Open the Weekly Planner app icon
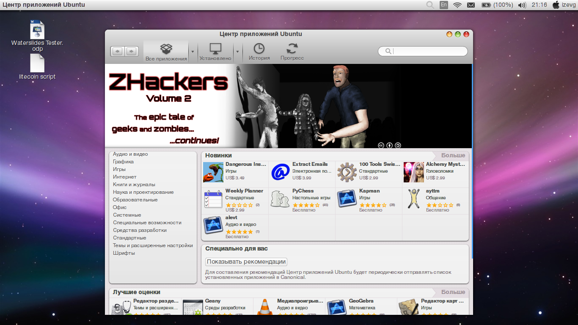This screenshot has width=578, height=325. [213, 199]
